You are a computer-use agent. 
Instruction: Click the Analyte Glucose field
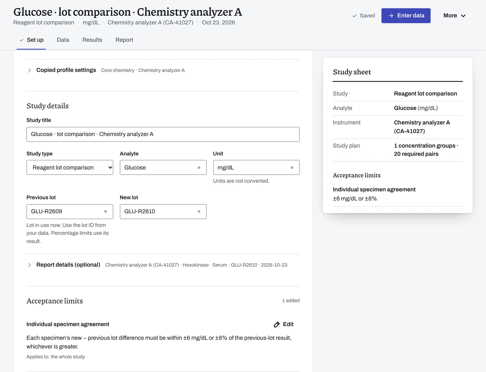[163, 167]
